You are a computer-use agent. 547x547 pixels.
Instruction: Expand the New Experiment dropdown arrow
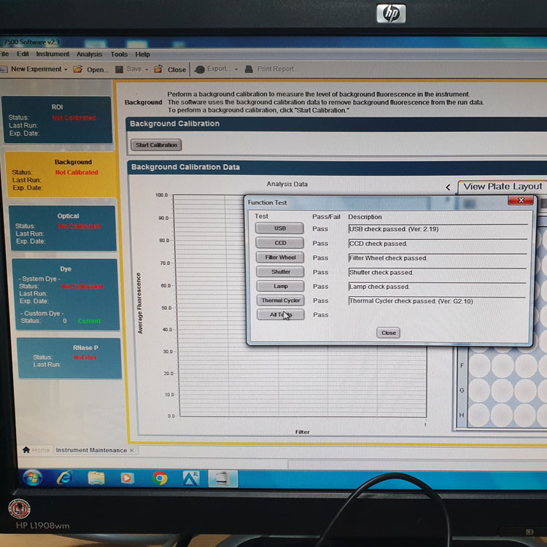(x=66, y=69)
